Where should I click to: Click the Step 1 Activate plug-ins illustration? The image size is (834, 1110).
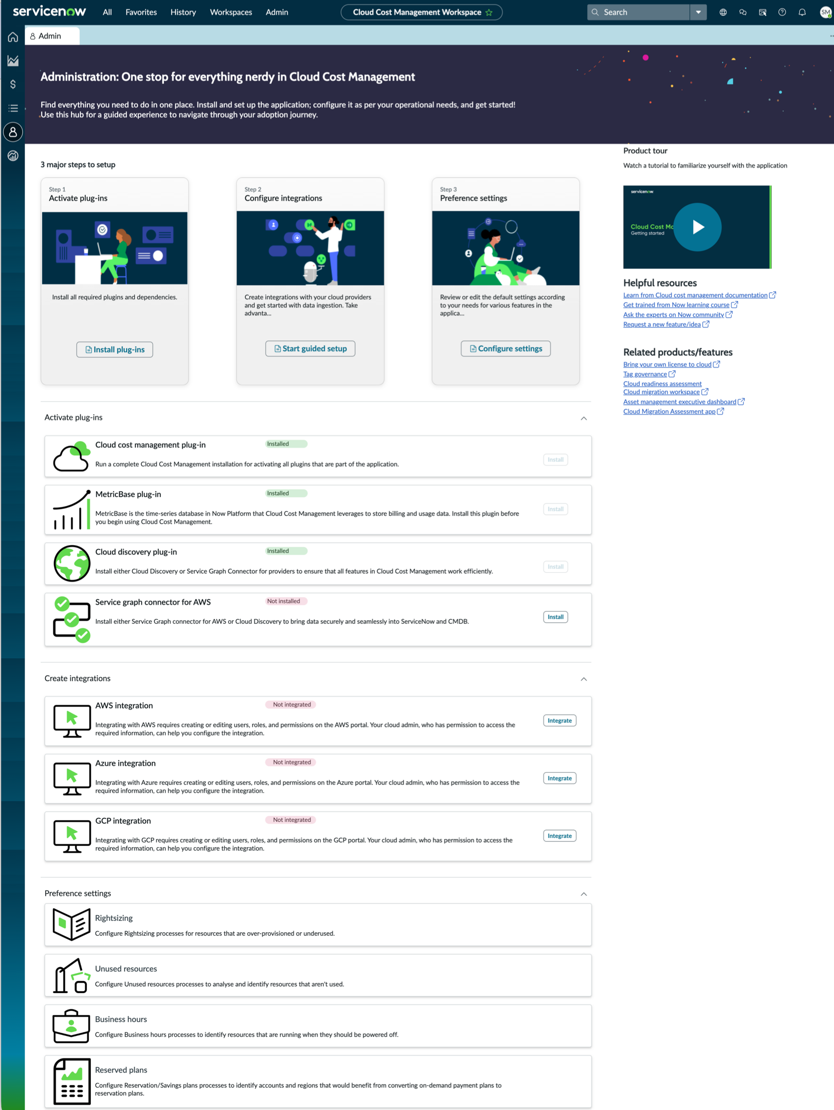tap(115, 248)
